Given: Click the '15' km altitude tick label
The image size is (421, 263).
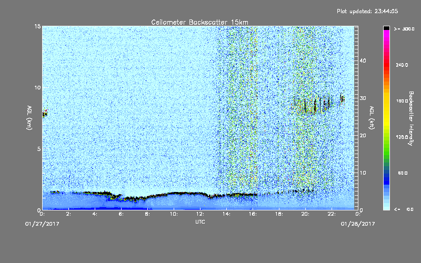Looking at the screenshot, I should 37,26.
